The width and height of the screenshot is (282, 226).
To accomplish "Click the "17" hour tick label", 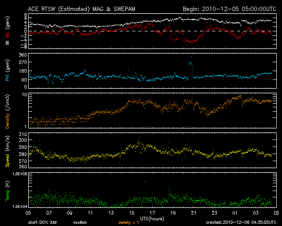I will click(x=152, y=213).
